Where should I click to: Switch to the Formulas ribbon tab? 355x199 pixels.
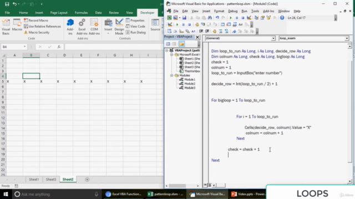coord(81,13)
